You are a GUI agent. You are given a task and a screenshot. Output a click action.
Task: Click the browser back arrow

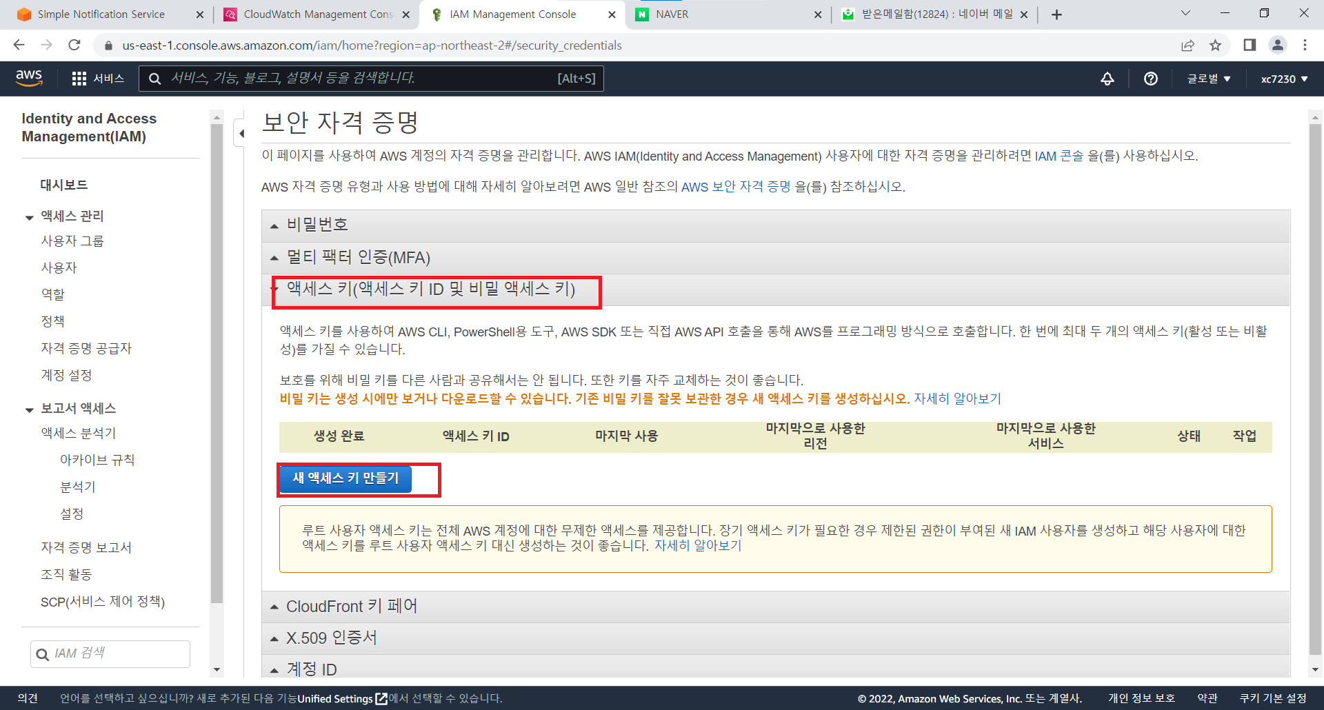click(x=19, y=45)
